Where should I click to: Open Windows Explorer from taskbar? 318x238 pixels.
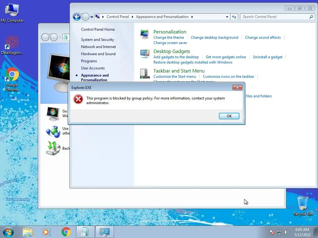coord(28,232)
